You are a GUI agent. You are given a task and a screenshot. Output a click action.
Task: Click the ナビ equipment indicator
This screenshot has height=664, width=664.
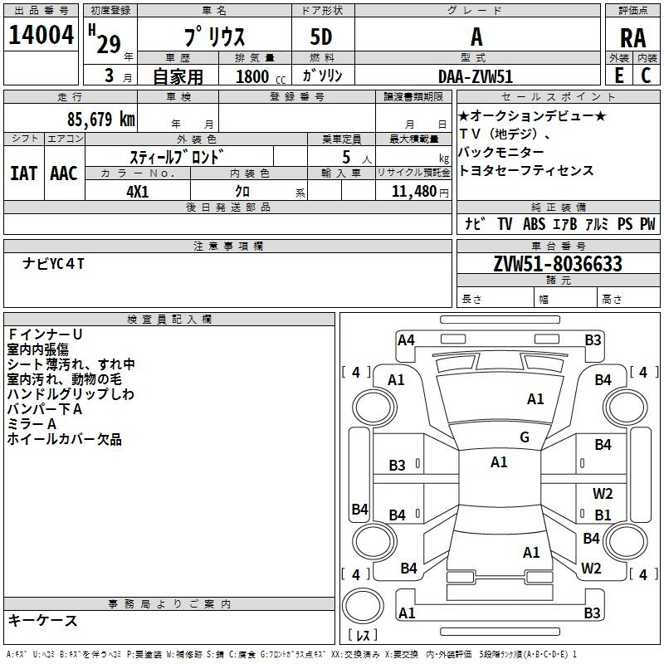(x=475, y=224)
